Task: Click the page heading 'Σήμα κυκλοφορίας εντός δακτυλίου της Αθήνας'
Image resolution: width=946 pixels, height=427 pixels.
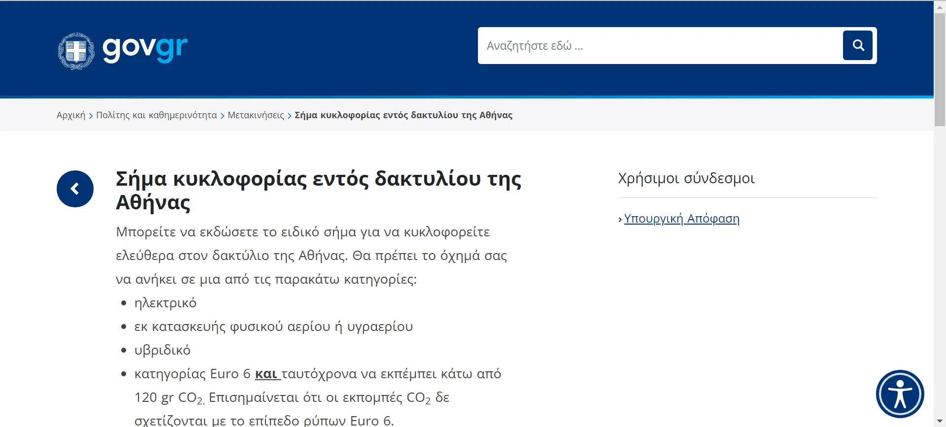Action: pyautogui.click(x=318, y=190)
